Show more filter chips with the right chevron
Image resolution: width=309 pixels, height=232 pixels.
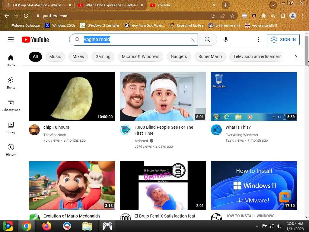(296, 57)
